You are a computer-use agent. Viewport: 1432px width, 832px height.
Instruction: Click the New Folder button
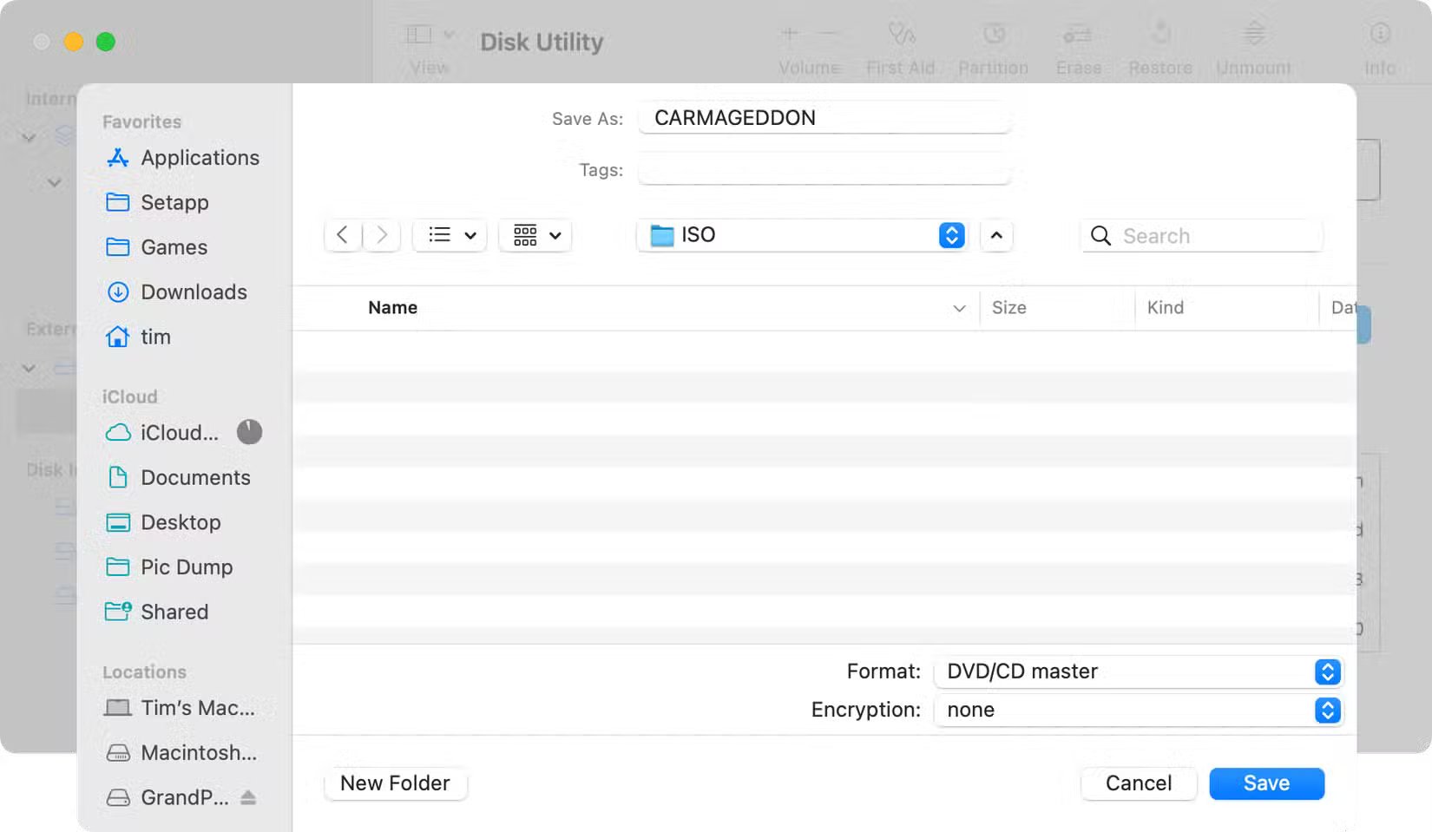coord(395,783)
